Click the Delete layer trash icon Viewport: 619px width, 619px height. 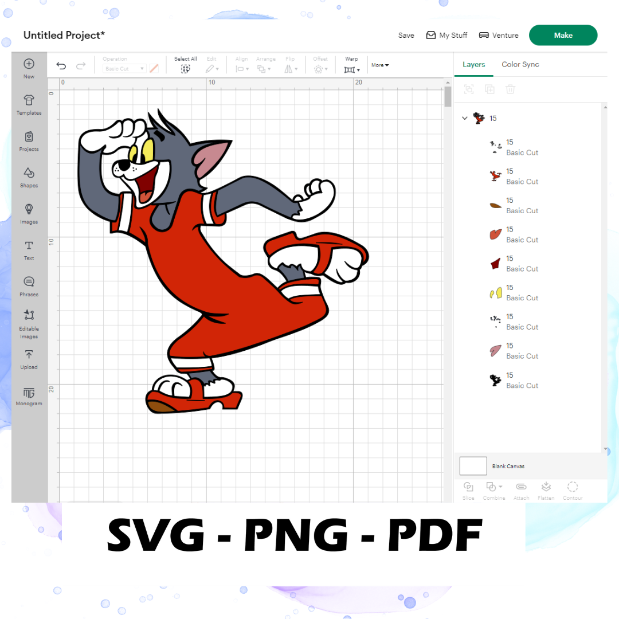pyautogui.click(x=510, y=89)
